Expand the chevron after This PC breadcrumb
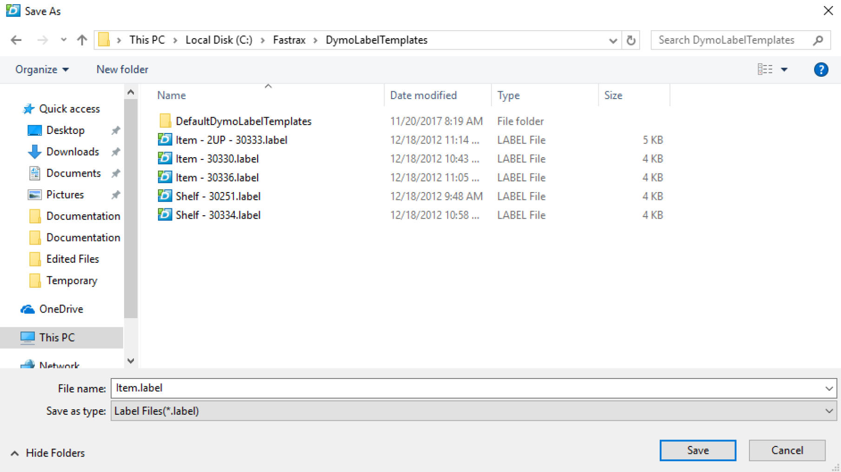This screenshot has height=472, width=841. (175, 40)
